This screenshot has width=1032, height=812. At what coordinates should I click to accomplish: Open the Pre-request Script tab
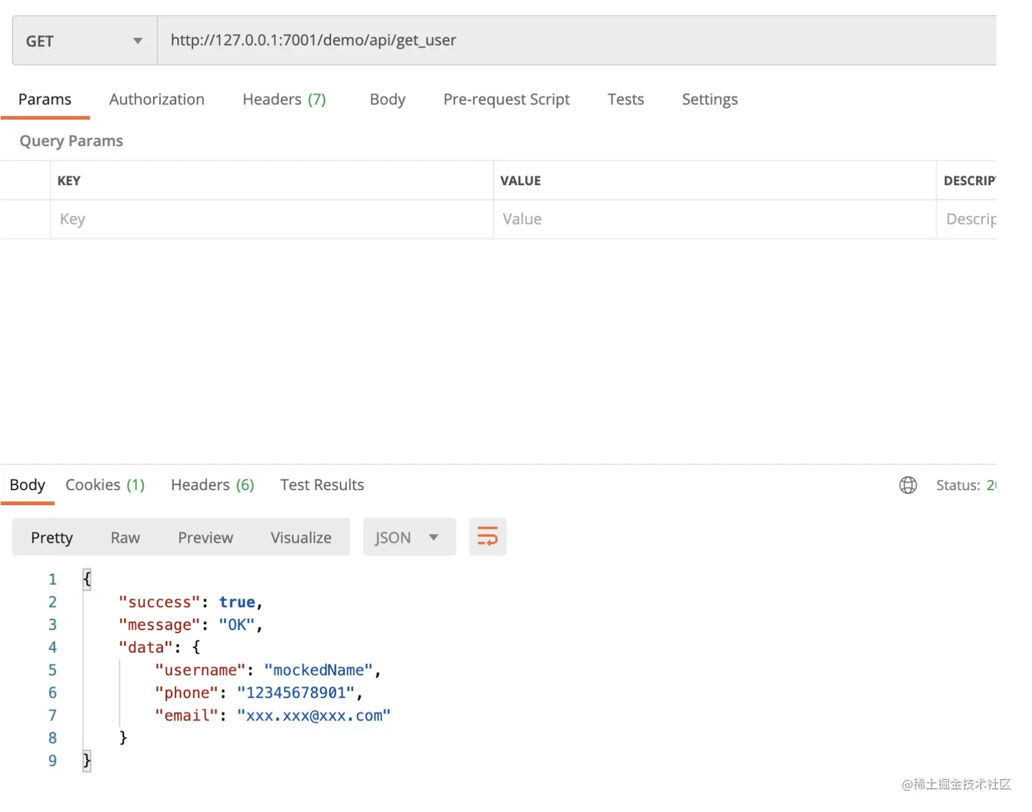[x=506, y=100]
